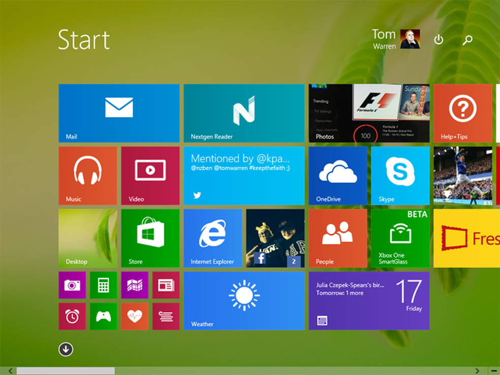Open the small Xbox Games controller tile

[103, 317]
